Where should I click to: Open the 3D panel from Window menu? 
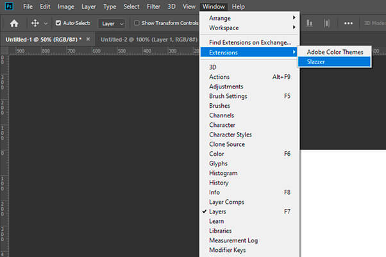(x=249, y=67)
